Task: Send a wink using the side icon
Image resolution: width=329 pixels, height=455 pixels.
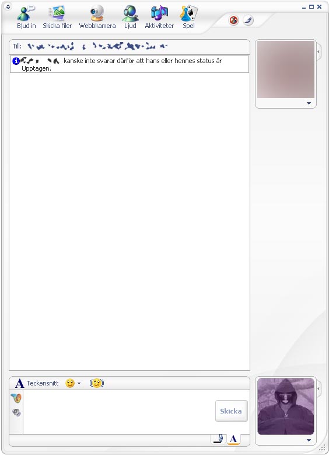Action: pyautogui.click(x=16, y=398)
